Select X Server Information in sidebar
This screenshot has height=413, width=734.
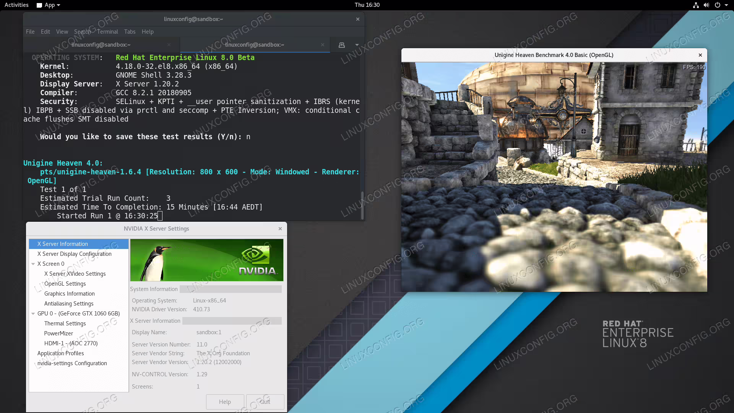(x=79, y=244)
